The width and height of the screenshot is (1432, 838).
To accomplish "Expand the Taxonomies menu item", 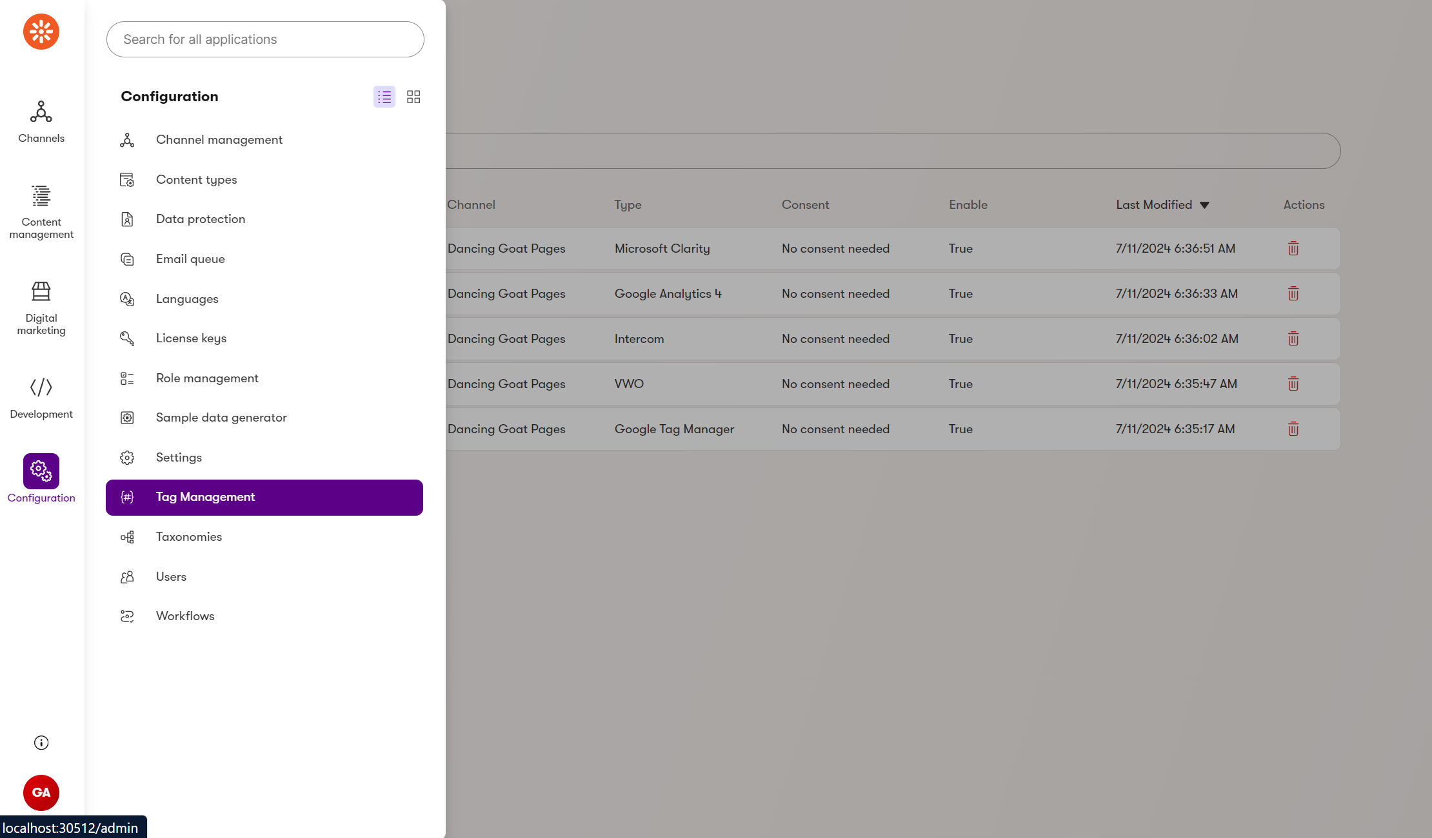I will click(x=188, y=536).
